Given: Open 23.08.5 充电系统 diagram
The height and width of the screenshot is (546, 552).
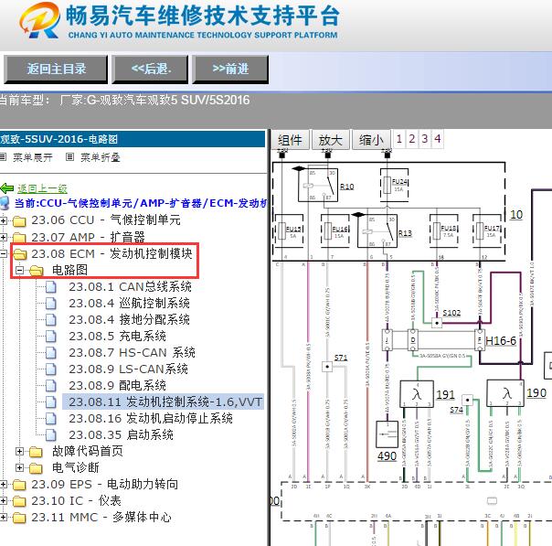Looking at the screenshot, I should (x=117, y=336).
